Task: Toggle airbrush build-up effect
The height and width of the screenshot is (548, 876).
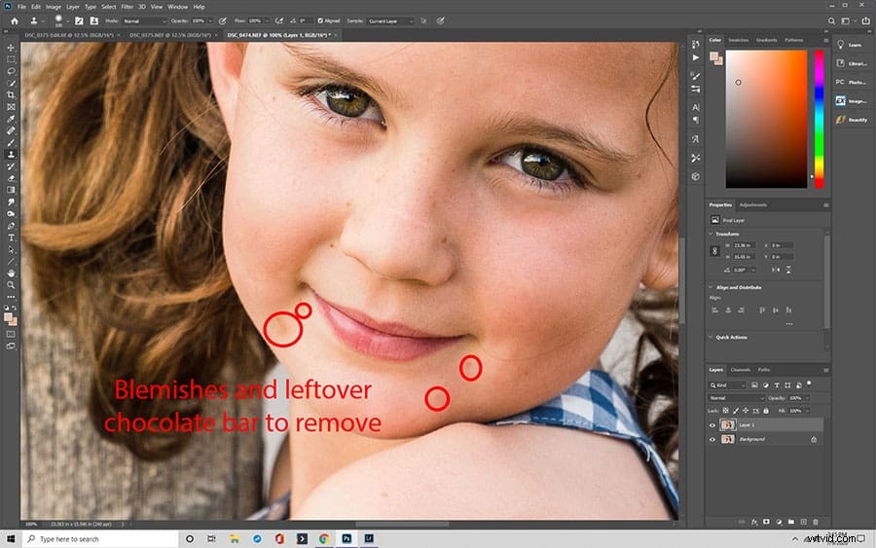Action: pos(278,21)
